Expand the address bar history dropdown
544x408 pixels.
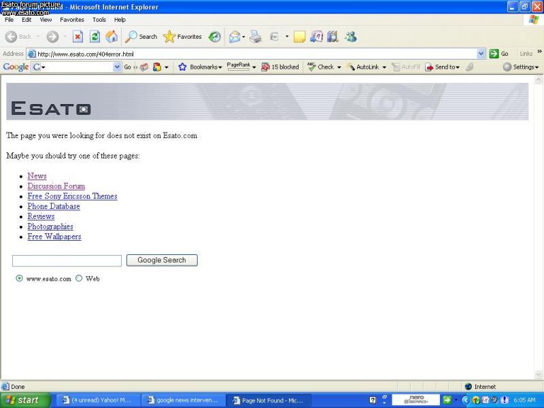coord(481,54)
